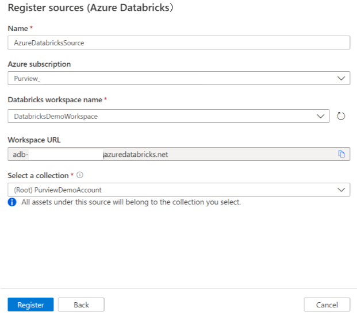Click inside the read-only Workspace URL box
Screen dimensions: 357x316
[x=172, y=154]
